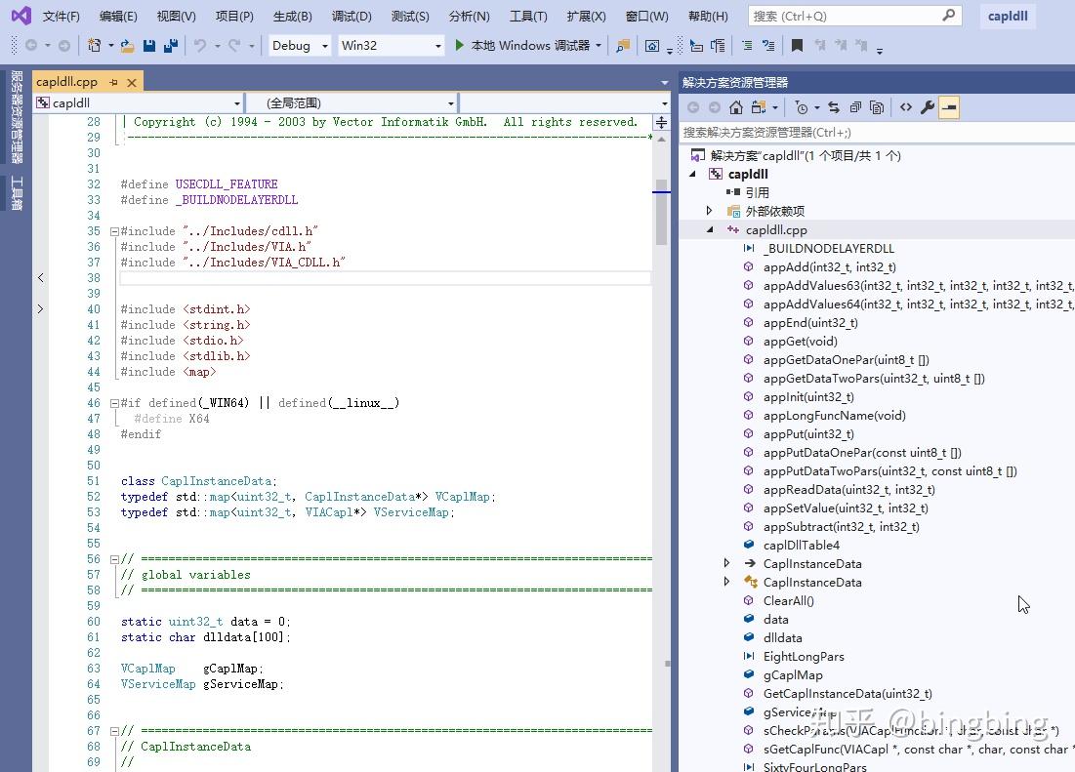The width and height of the screenshot is (1075, 772).
Task: Toggle Show All Files in Solution Explorer
Action: click(x=877, y=107)
